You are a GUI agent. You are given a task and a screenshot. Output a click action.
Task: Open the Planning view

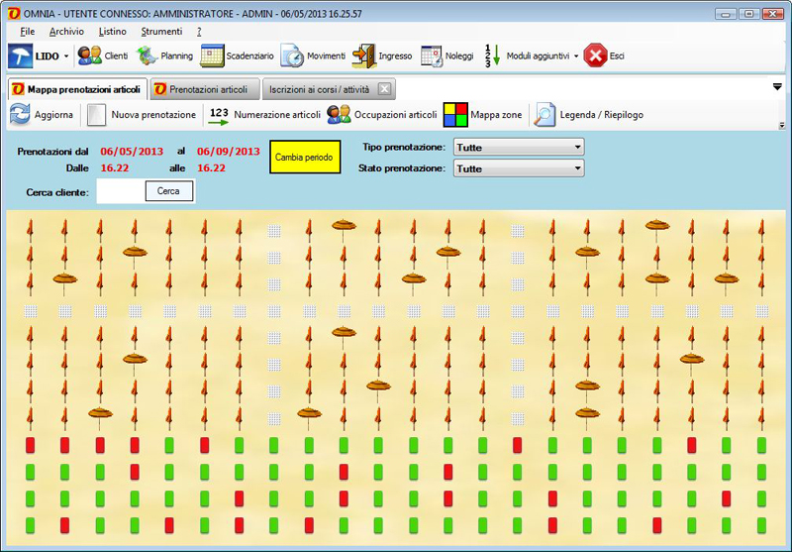(164, 55)
